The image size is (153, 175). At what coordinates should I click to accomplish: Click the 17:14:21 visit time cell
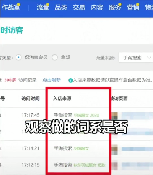31,148
